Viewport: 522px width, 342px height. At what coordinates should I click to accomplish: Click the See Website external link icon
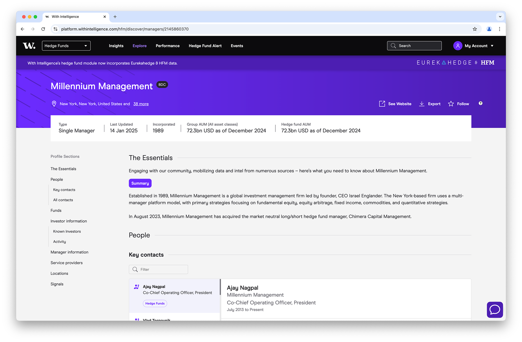pyautogui.click(x=382, y=104)
